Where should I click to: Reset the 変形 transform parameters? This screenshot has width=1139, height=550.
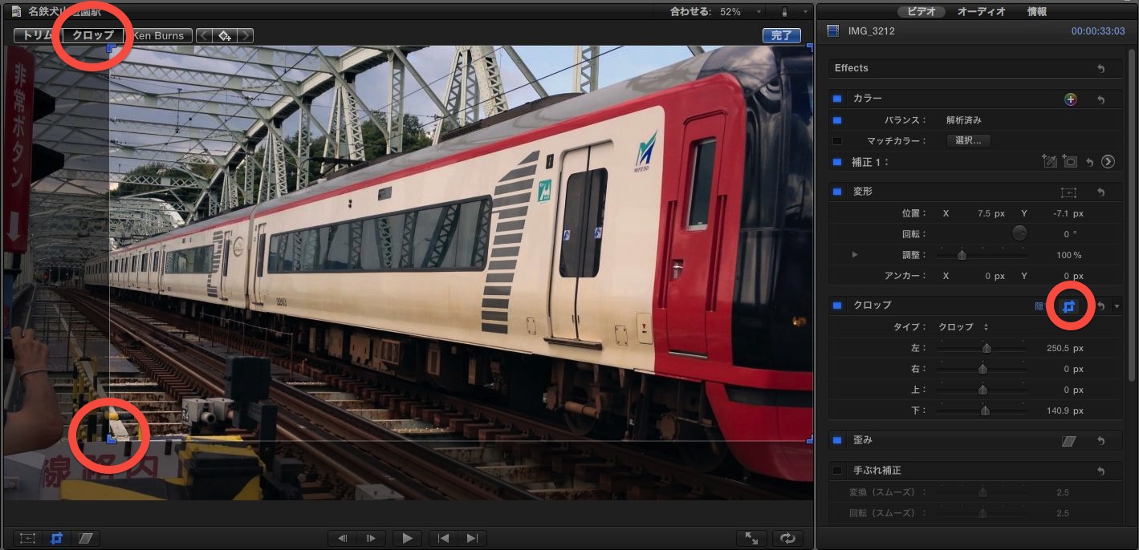click(1101, 192)
